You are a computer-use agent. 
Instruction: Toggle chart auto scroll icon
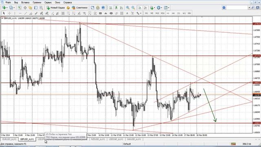pyautogui.click(x=140, y=8)
